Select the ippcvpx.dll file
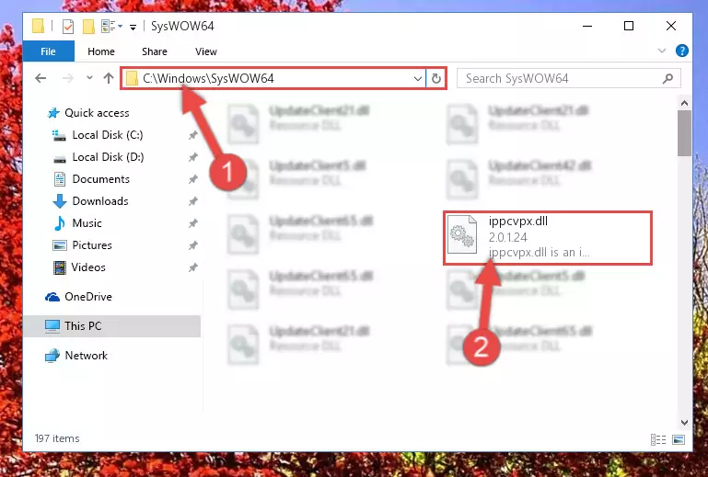708x477 pixels. (547, 238)
